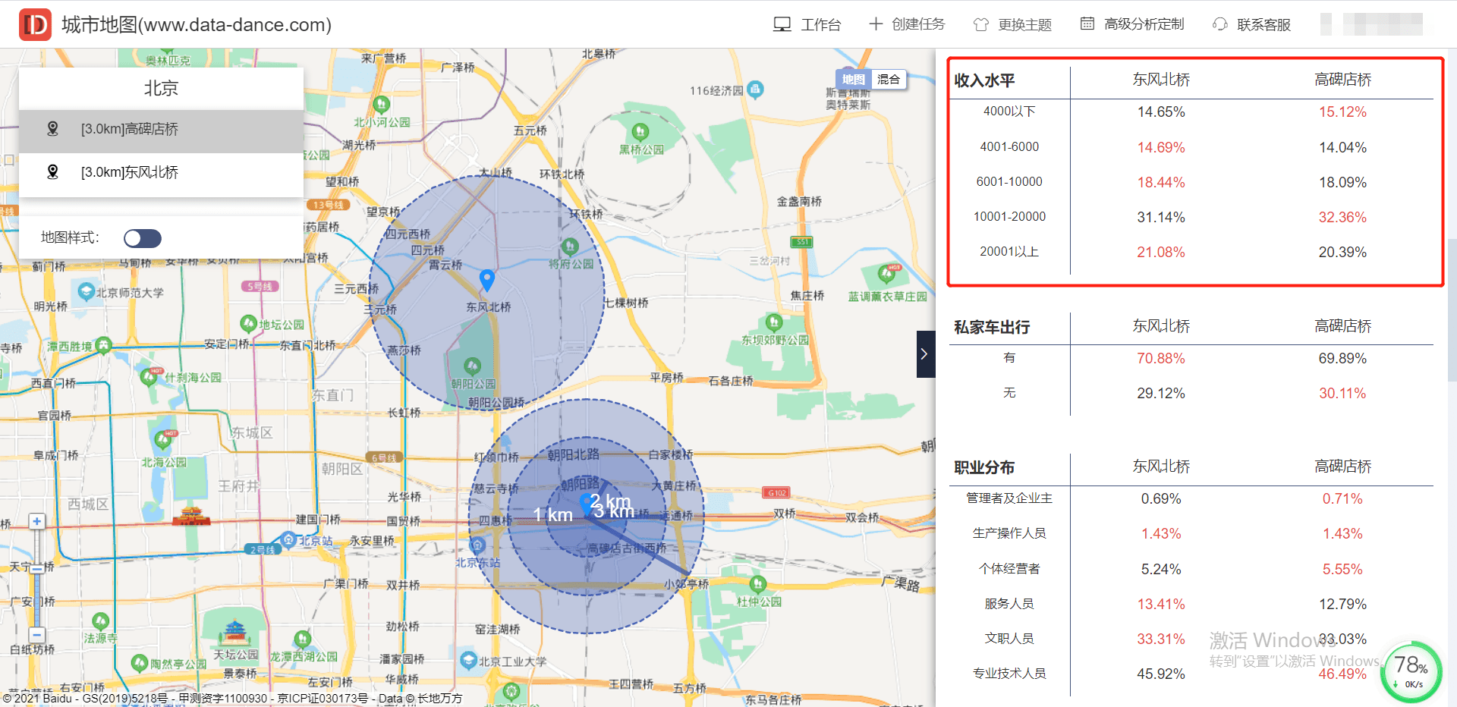Click 朝阳公园 park icon on map
This screenshot has height=707, width=1457.
[x=472, y=366]
